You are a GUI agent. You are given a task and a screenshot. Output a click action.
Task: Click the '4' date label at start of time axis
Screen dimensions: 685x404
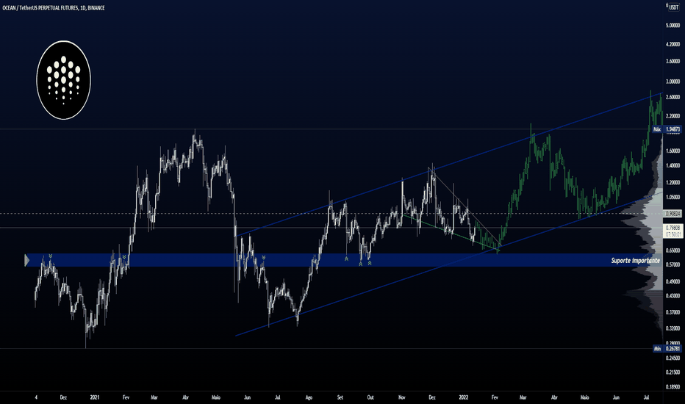pyautogui.click(x=36, y=397)
